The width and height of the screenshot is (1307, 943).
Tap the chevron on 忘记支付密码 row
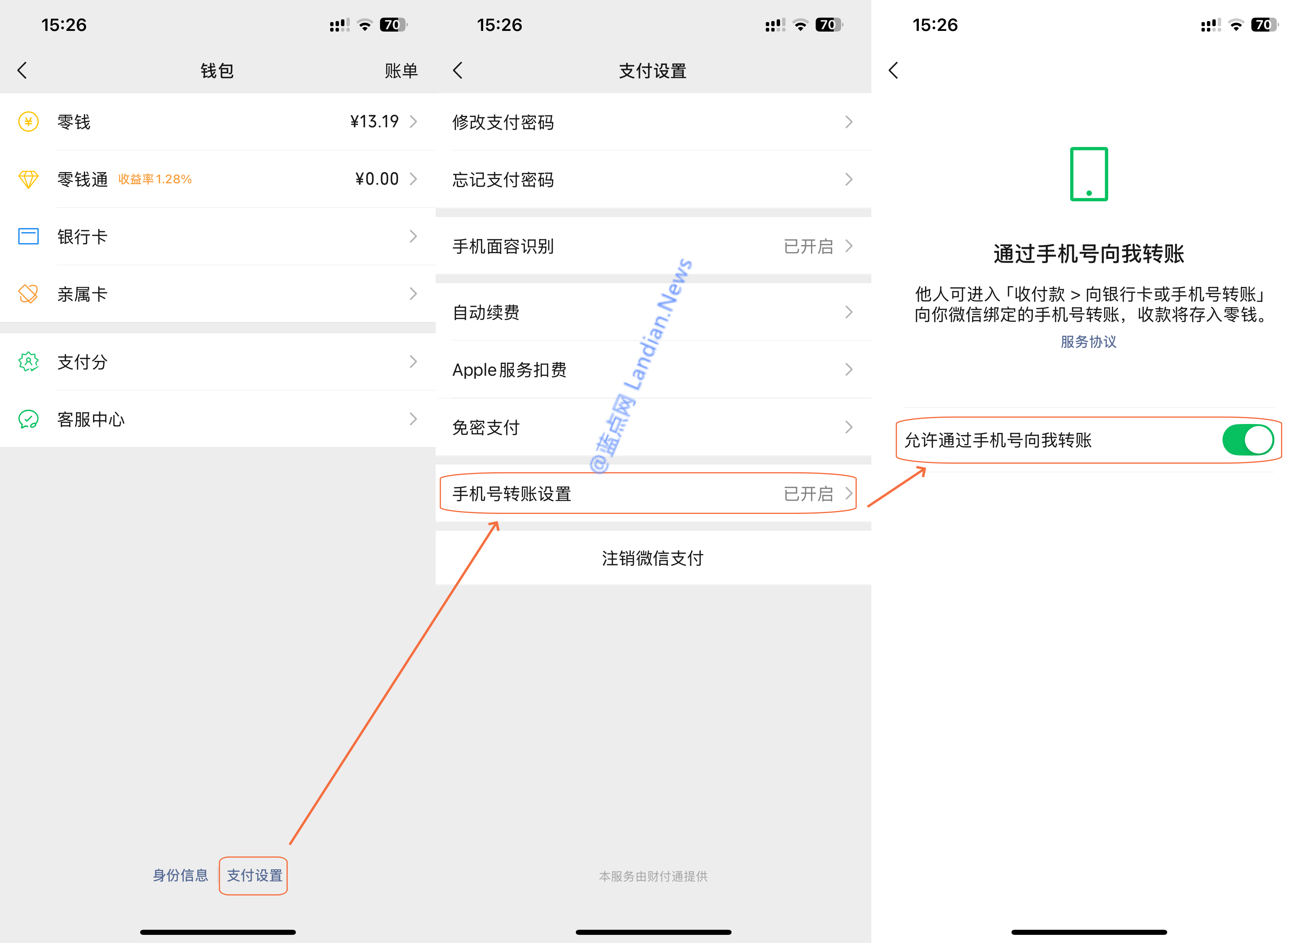(x=849, y=179)
